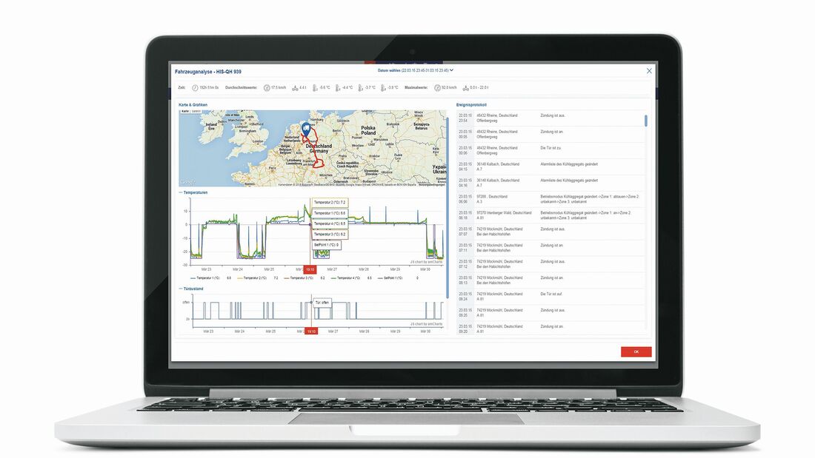Switch the map to Satellit view

[x=196, y=111]
